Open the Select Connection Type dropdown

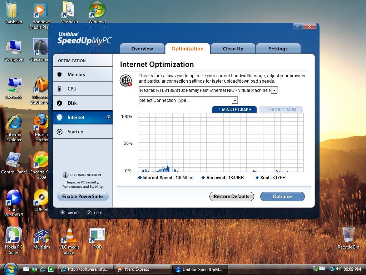pos(235,100)
